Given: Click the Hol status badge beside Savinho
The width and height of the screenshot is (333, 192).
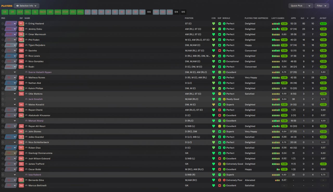Looking at the screenshot, I should (x=21, y=51).
